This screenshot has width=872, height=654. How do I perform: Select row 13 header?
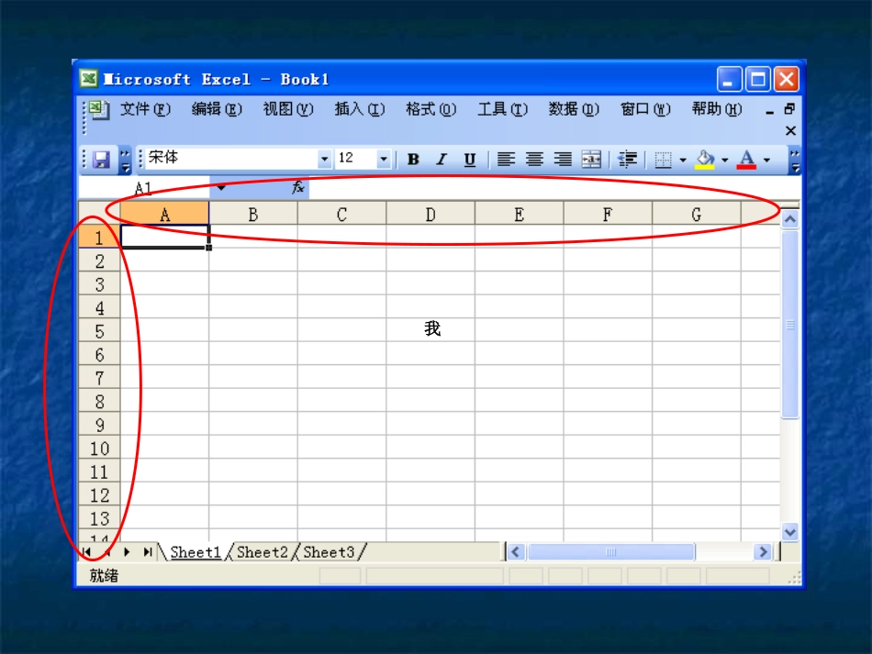pos(99,518)
